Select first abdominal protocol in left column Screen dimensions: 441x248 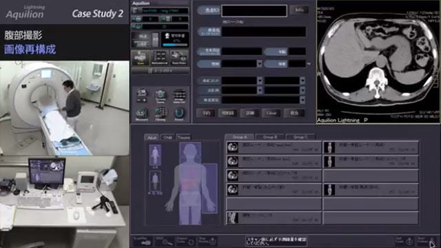[x=274, y=147]
